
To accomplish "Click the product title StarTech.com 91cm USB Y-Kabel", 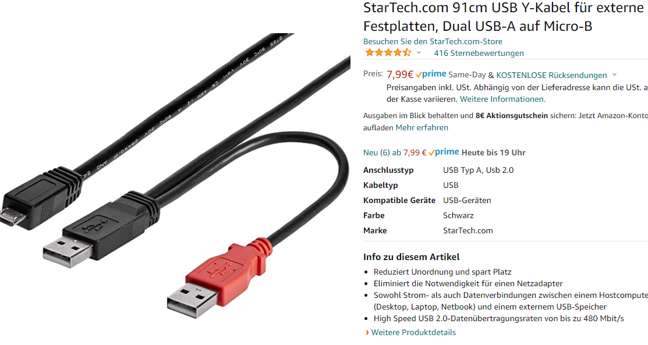I will pos(504,16).
